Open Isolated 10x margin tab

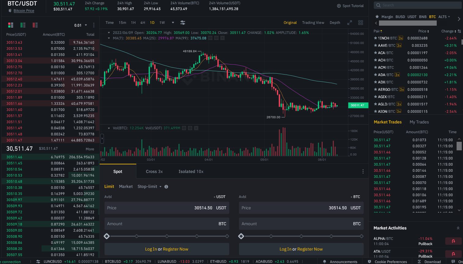click(191, 171)
